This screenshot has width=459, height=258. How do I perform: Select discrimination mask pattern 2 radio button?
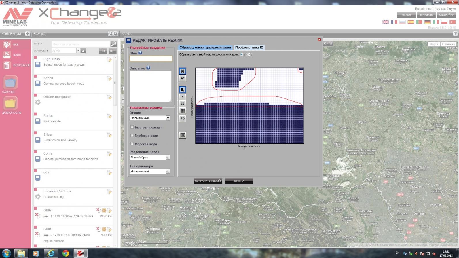click(248, 54)
